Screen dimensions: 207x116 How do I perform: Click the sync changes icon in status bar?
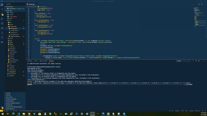coord(11,111)
